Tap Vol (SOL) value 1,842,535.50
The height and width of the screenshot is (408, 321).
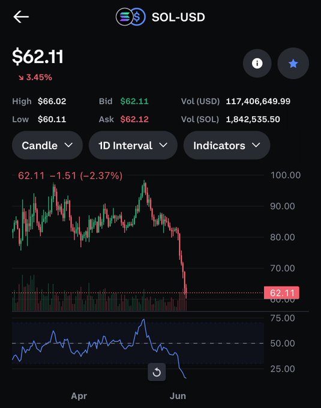click(253, 119)
